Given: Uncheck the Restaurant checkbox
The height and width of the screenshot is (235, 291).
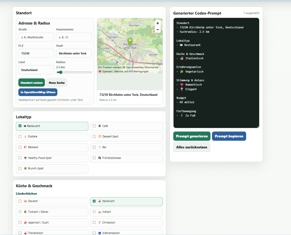Looking at the screenshot, I should coord(20,126).
